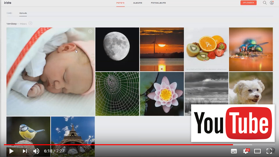This screenshot has width=279, height=157.
Task: Open the user account profile icon
Action: tap(272, 3)
